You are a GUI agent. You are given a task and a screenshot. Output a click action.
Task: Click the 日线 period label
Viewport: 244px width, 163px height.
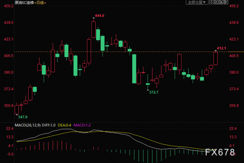click(x=40, y=3)
